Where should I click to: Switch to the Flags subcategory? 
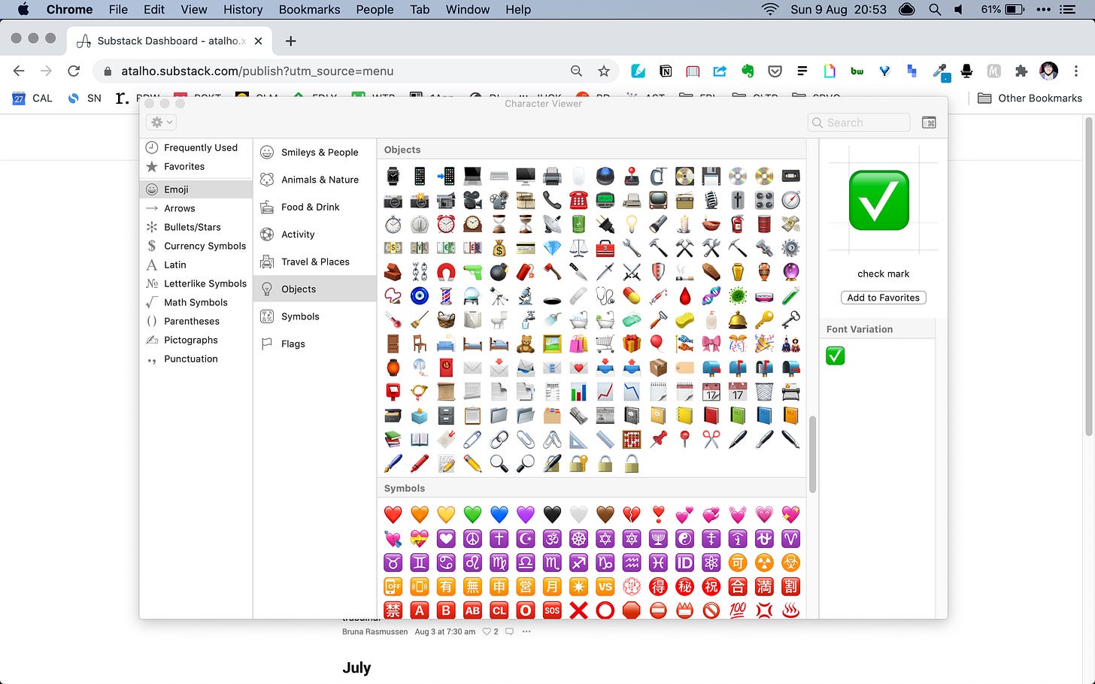[x=314, y=344]
